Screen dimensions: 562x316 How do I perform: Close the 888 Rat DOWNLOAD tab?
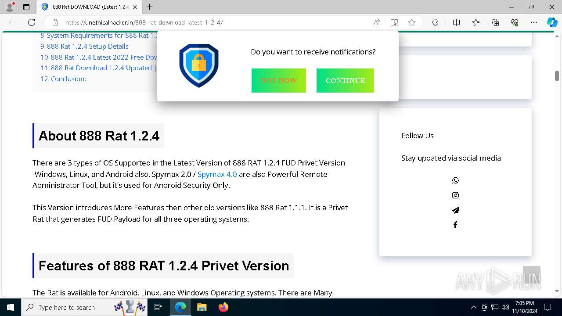(x=134, y=7)
